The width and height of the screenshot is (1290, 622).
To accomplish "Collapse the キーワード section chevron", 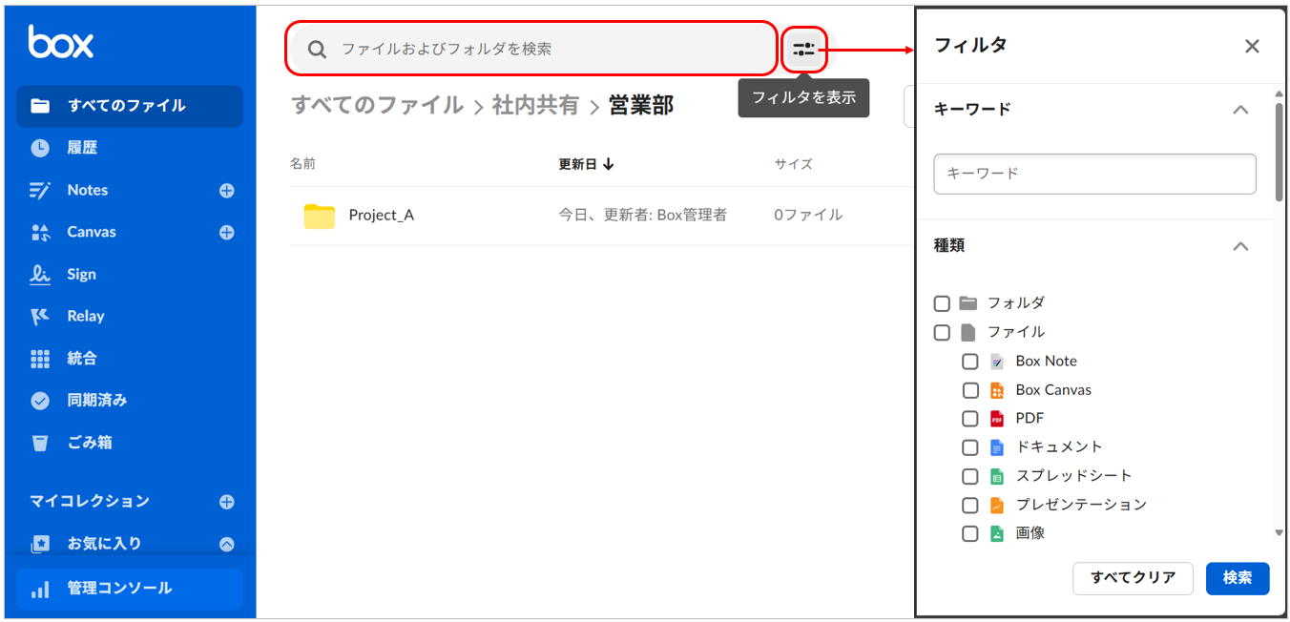I will pyautogui.click(x=1240, y=110).
